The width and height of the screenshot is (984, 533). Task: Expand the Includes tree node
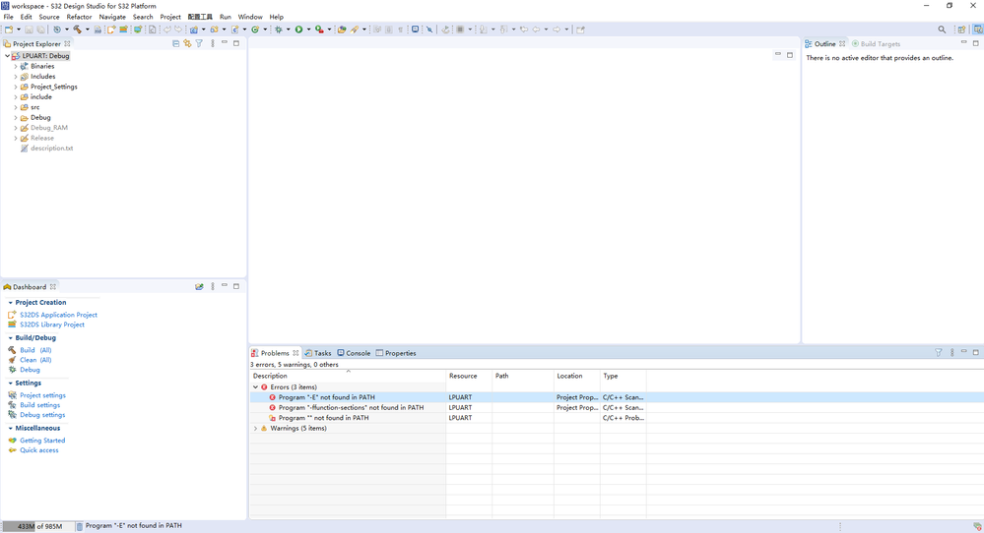click(16, 77)
